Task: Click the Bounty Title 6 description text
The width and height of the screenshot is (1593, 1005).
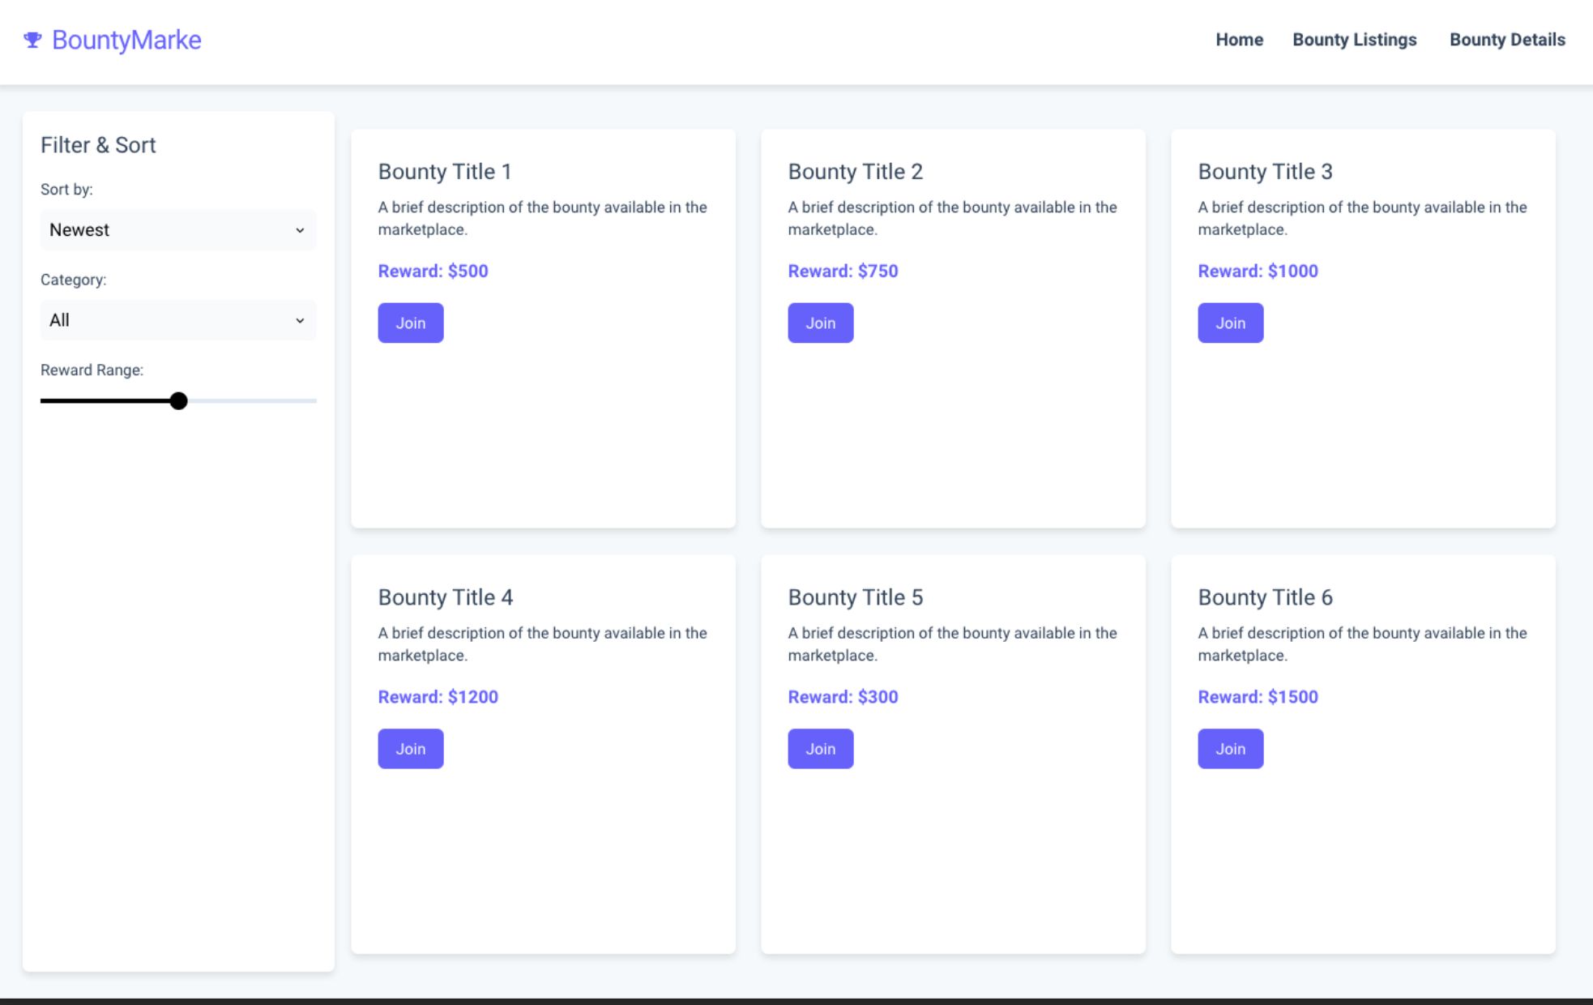Action: [1363, 644]
